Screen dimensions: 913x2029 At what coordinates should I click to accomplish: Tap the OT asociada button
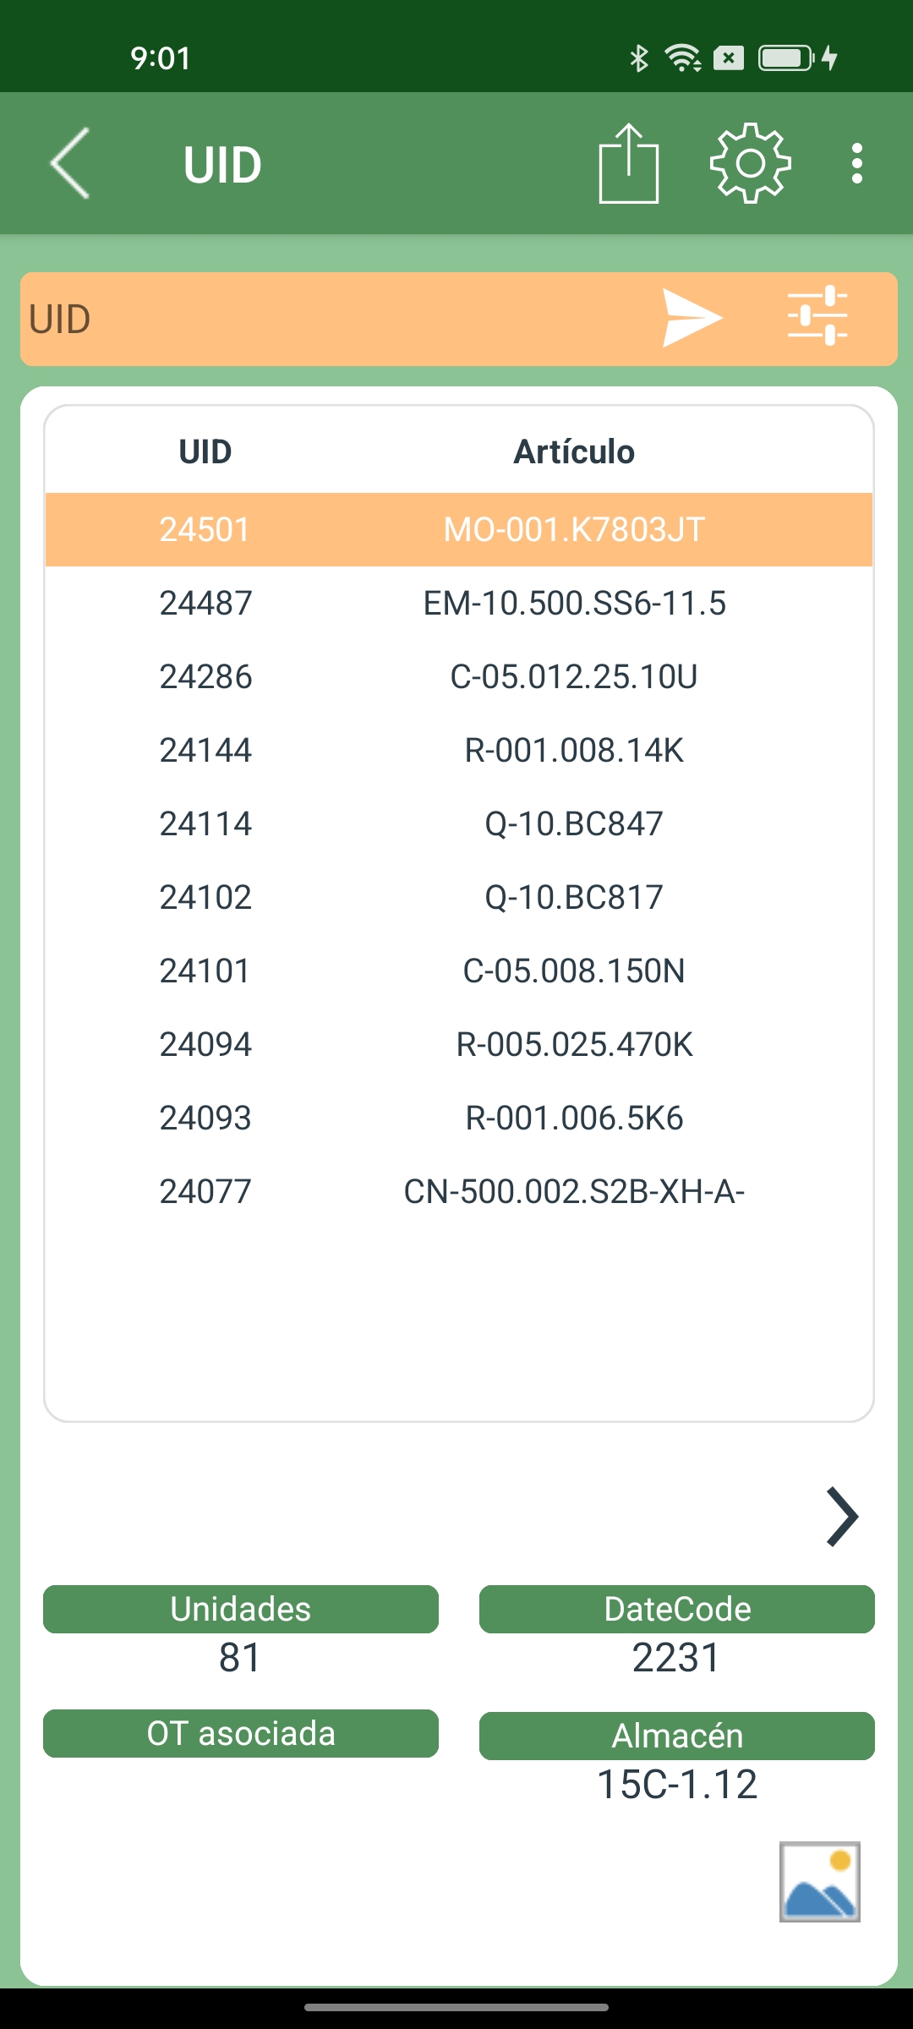coord(241,1733)
